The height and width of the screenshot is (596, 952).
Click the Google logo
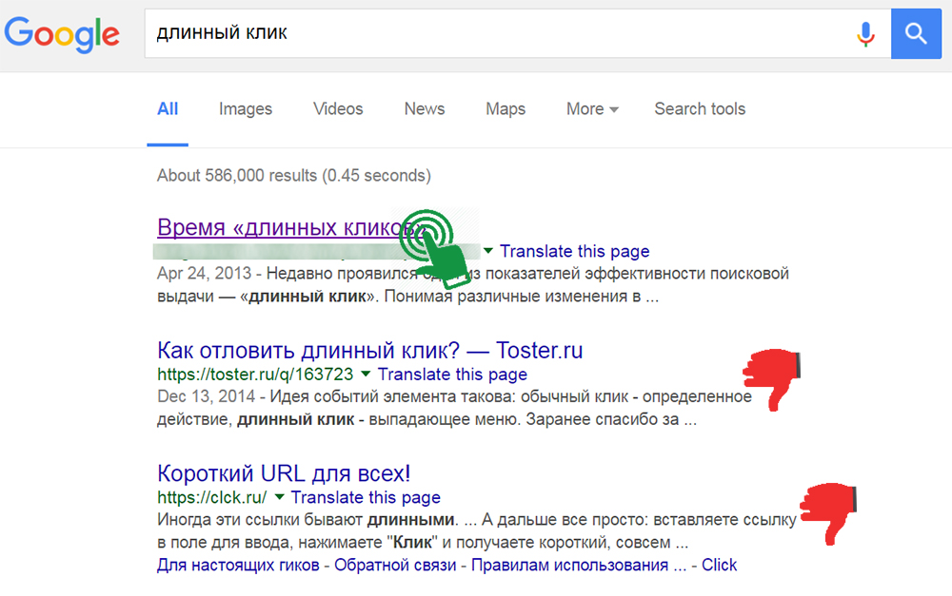(62, 34)
